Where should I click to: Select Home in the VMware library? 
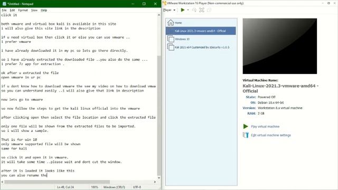coord(201,23)
